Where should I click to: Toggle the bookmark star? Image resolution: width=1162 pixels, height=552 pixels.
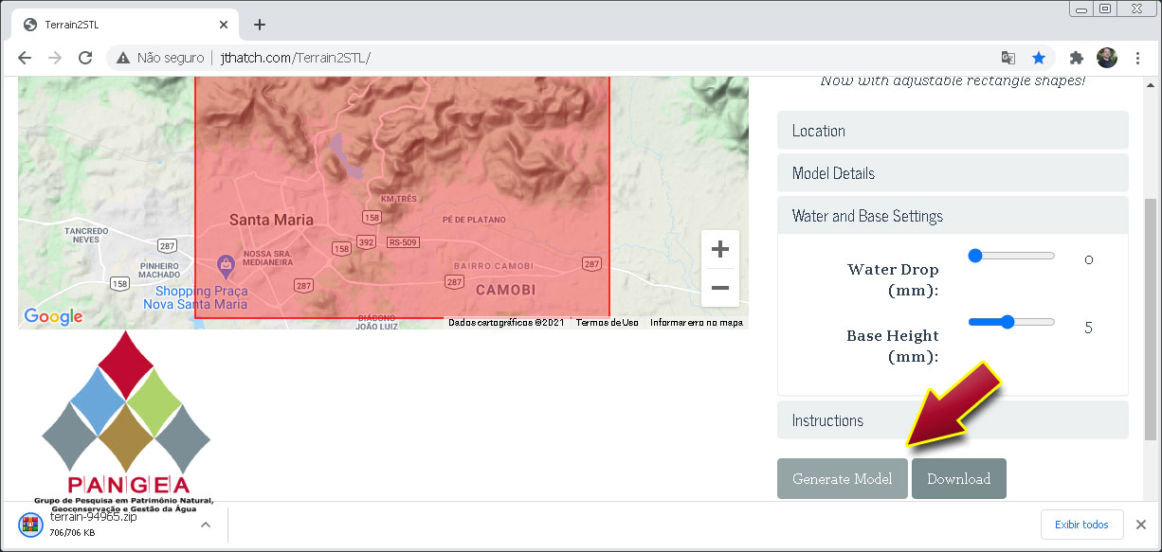pyautogui.click(x=1039, y=58)
